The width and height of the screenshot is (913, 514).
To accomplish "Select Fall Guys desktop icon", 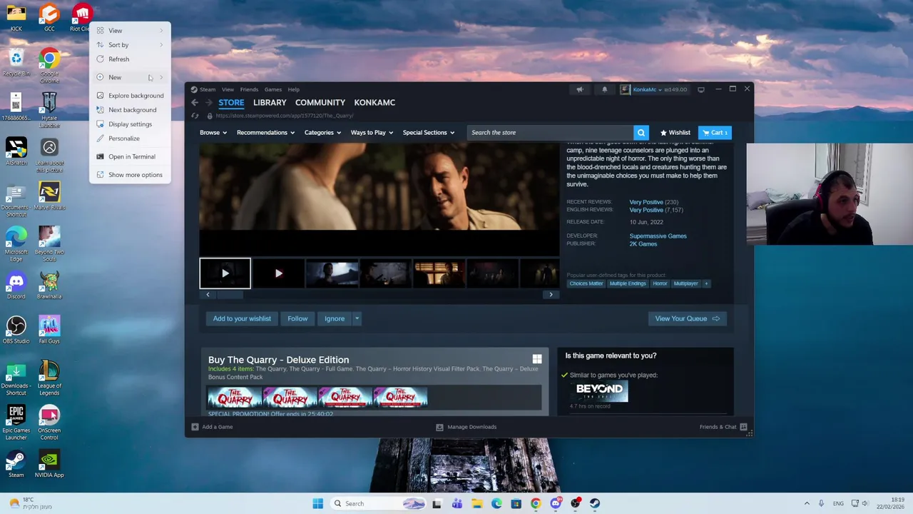I will pos(49,330).
